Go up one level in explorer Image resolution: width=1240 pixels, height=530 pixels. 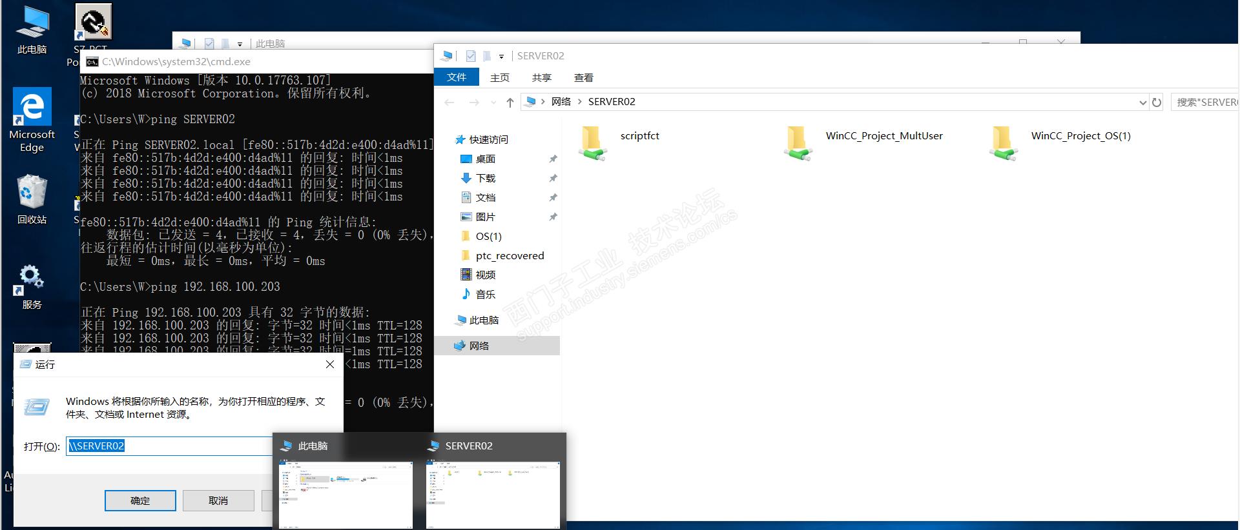click(510, 102)
